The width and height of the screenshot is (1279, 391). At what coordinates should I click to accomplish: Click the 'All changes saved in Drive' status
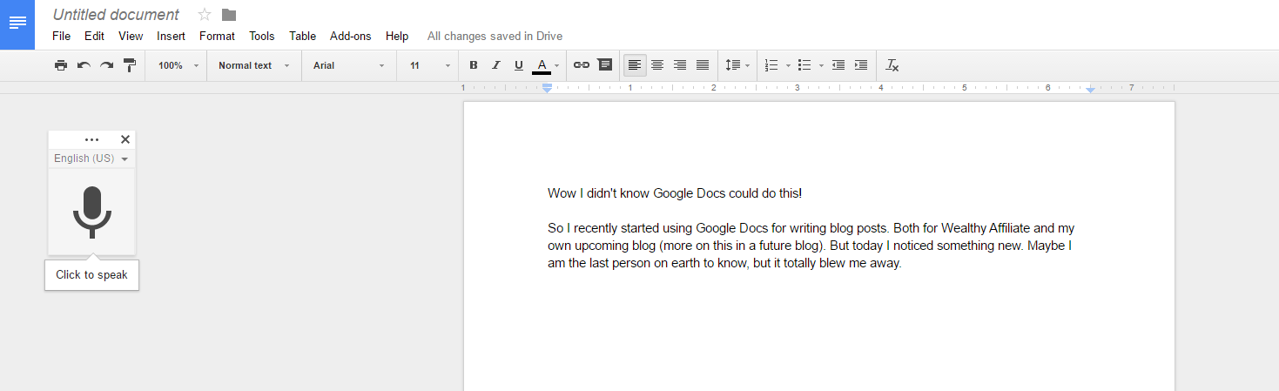click(495, 36)
